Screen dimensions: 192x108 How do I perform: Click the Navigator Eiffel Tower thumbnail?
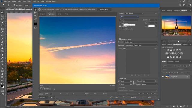click(x=176, y=26)
